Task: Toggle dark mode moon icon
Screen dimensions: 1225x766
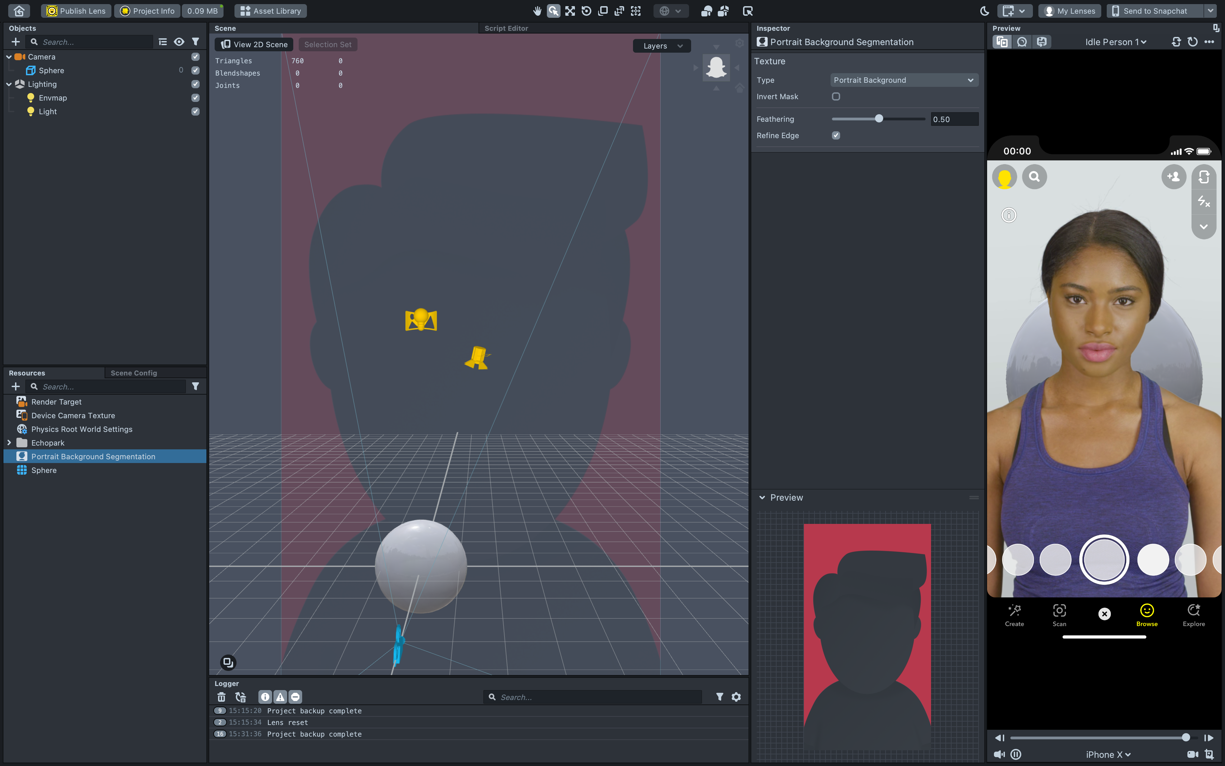Action: coord(985,11)
